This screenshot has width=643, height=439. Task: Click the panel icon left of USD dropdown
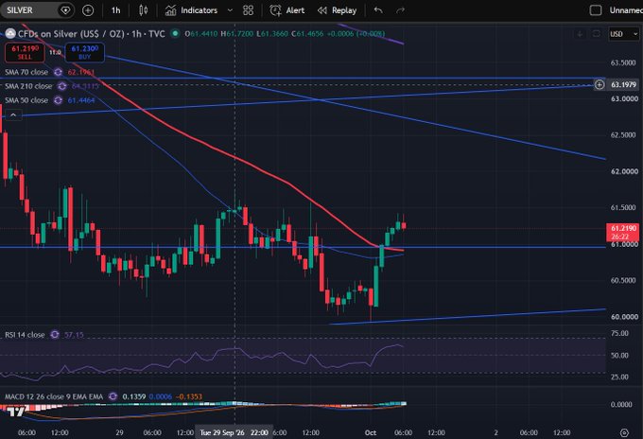[x=597, y=34]
